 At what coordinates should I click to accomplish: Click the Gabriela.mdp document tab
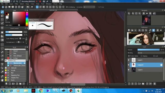click(53, 10)
